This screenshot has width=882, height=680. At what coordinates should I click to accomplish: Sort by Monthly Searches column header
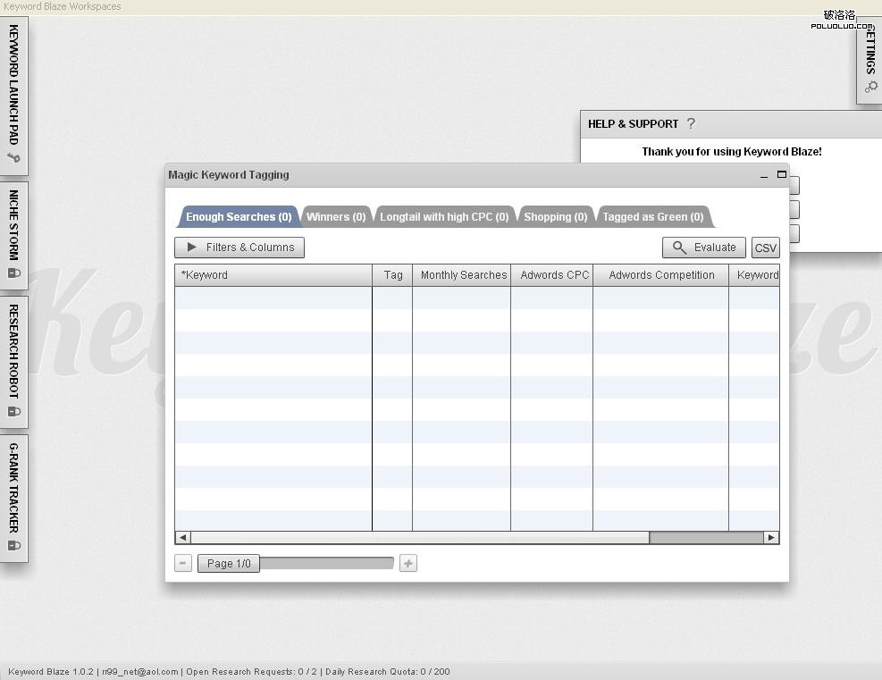[x=462, y=275]
